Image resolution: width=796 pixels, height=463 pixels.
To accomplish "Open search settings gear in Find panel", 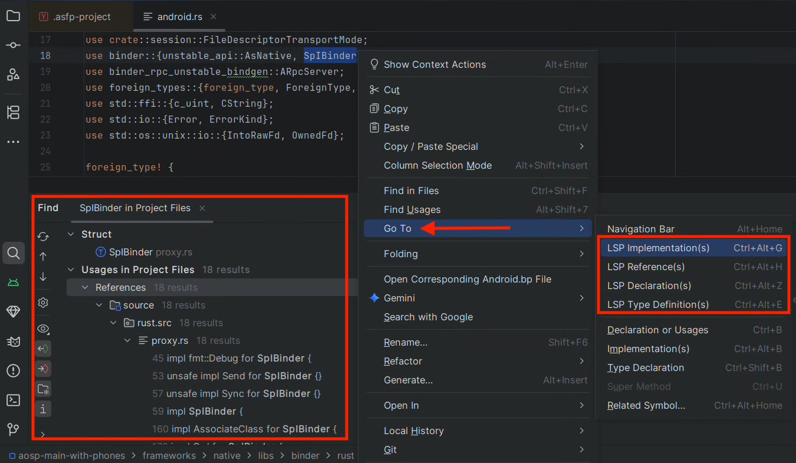I will pyautogui.click(x=43, y=302).
